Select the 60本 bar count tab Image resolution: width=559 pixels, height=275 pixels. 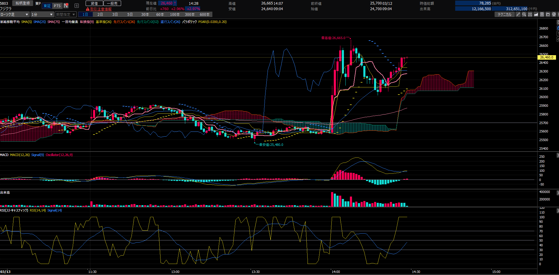click(x=160, y=14)
